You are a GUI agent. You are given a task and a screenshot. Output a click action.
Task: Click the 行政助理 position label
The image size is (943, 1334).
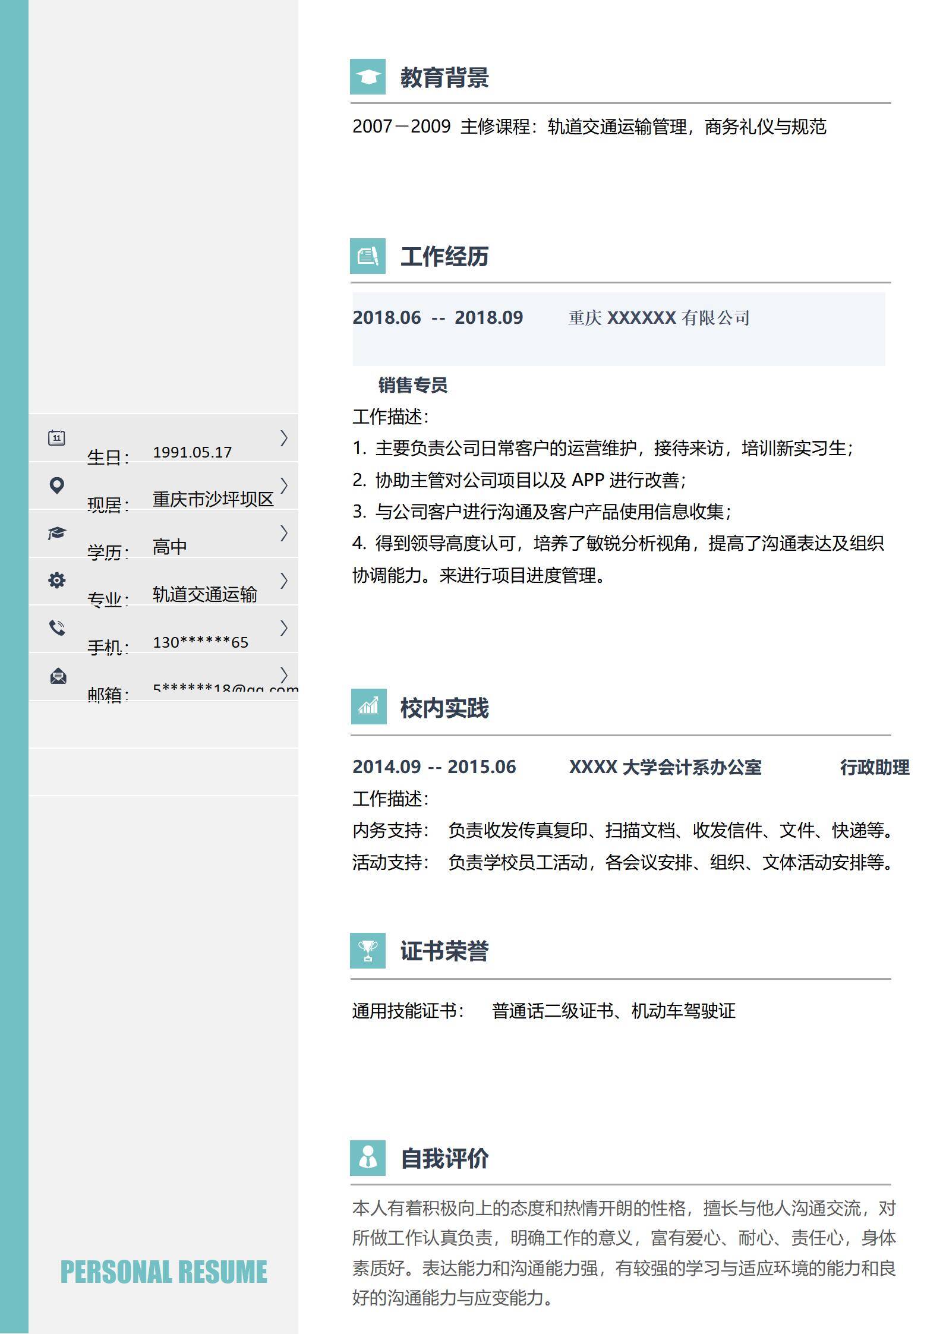click(874, 767)
